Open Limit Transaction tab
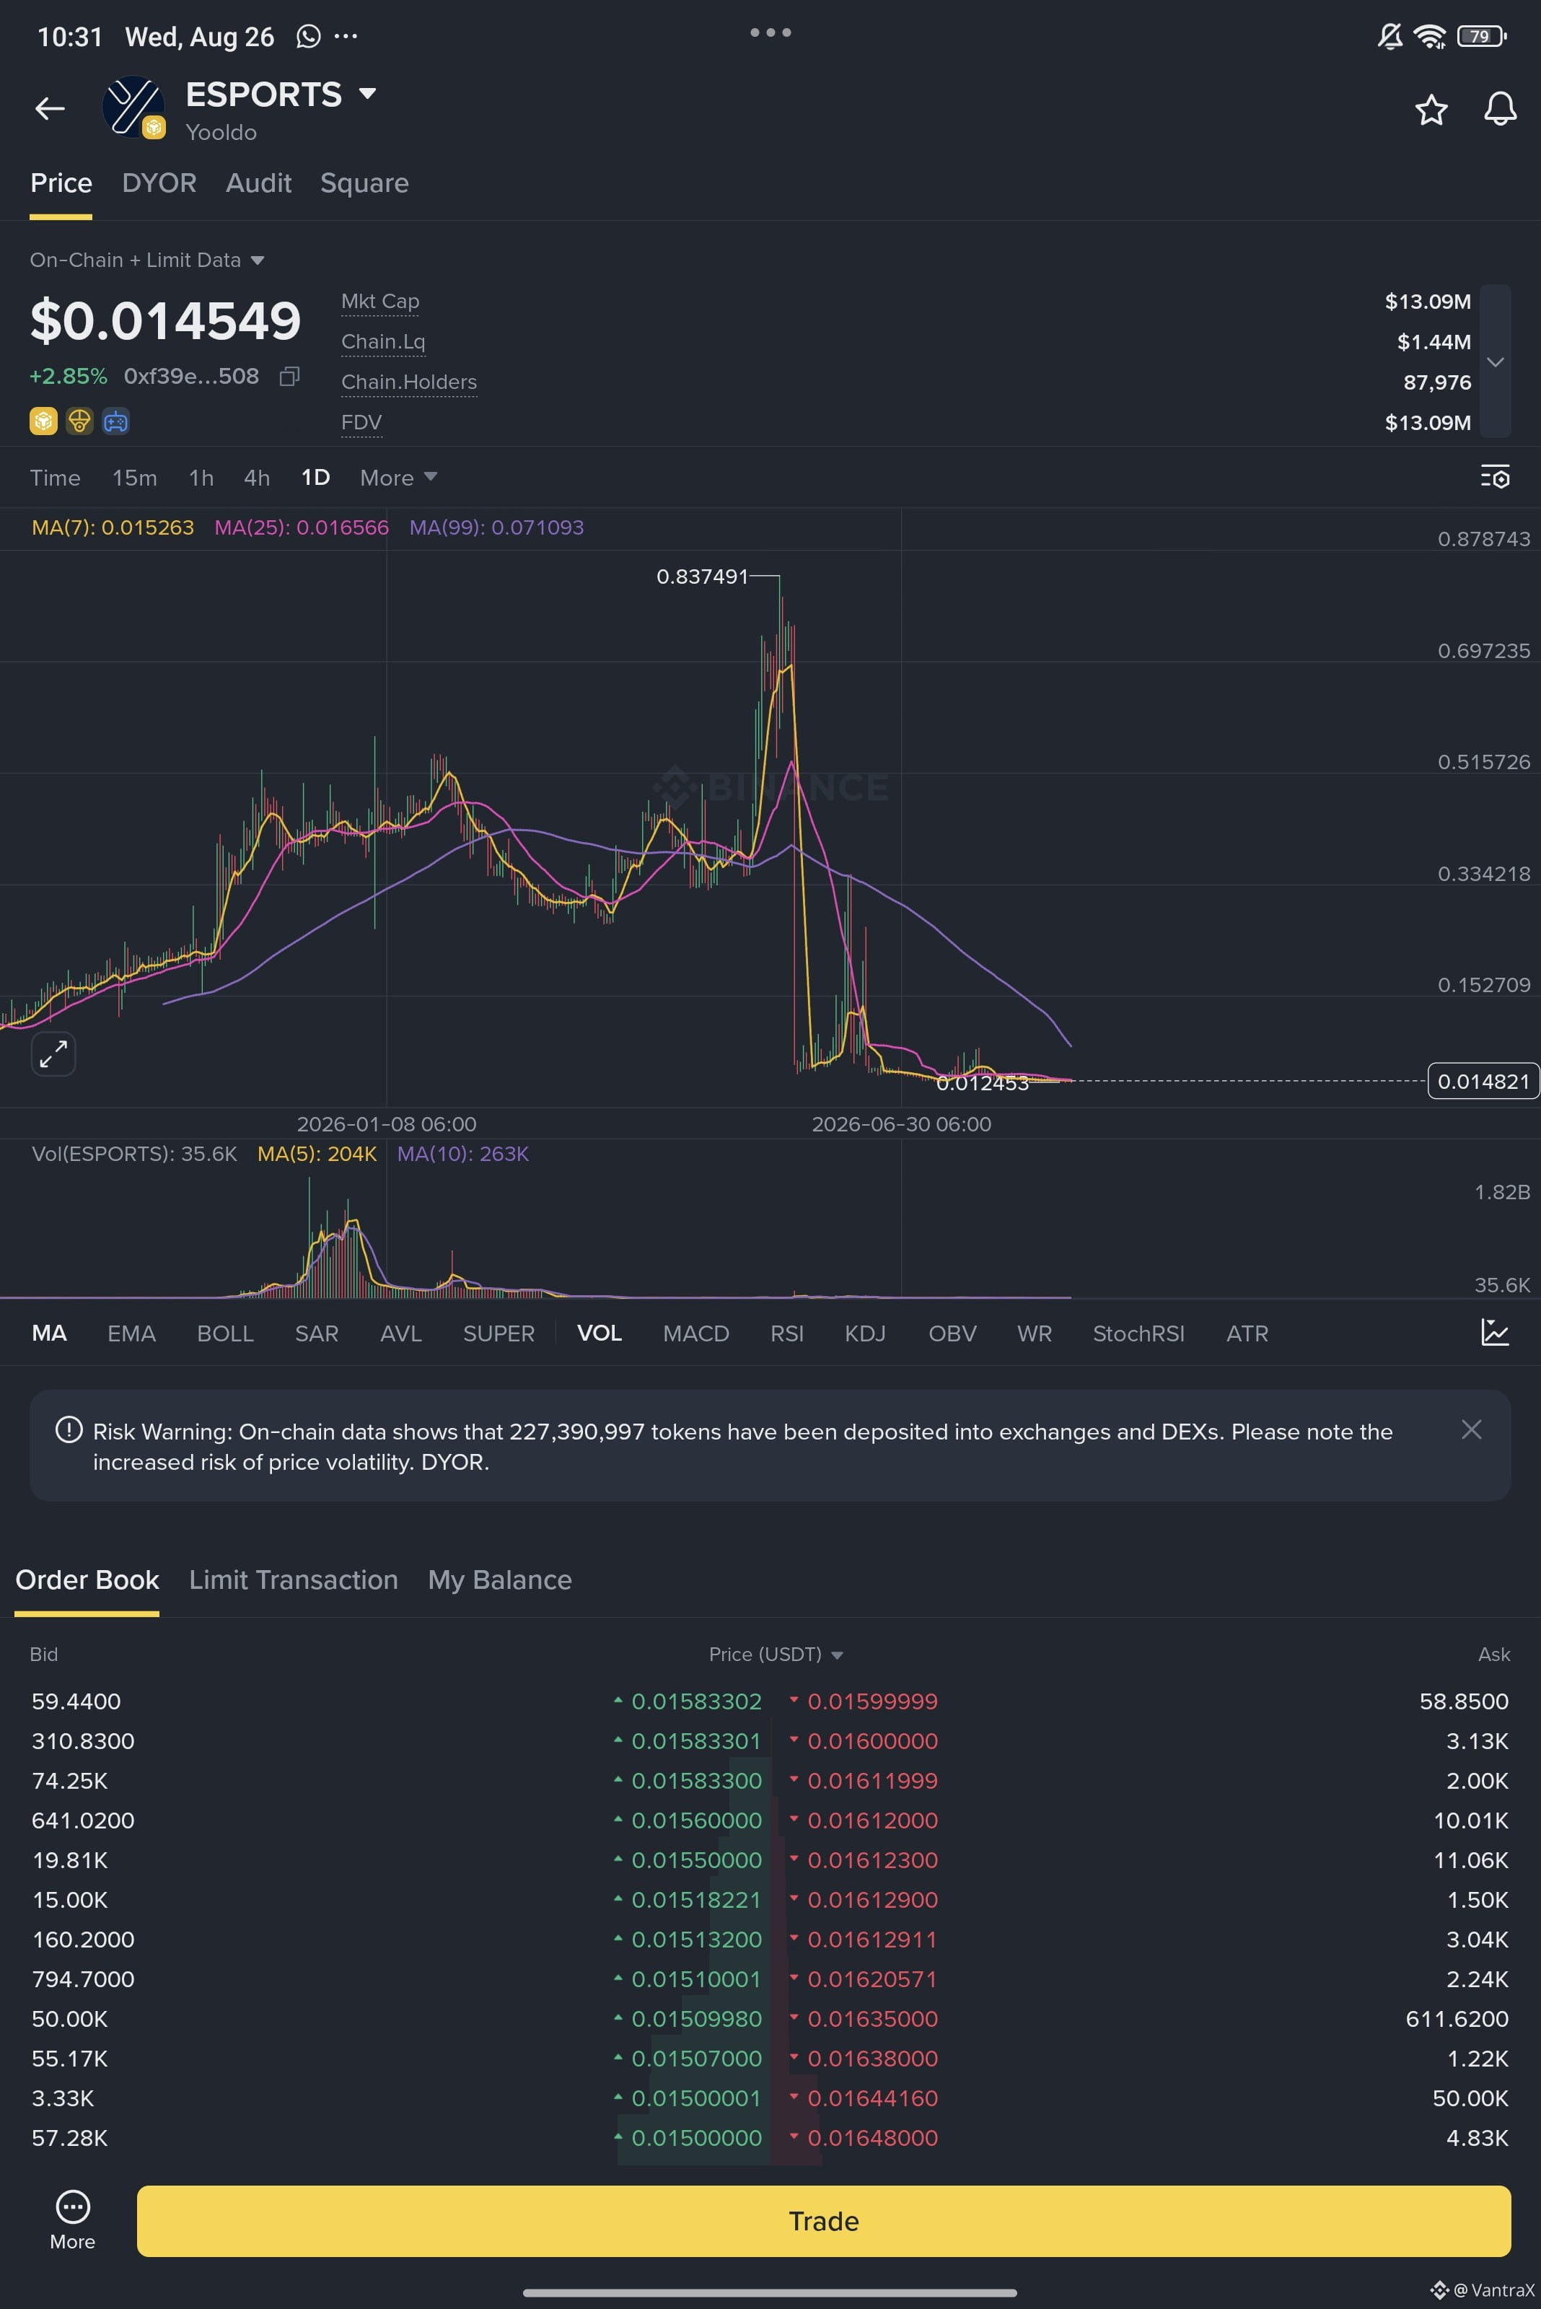Image resolution: width=1541 pixels, height=2309 pixels. (x=294, y=1580)
